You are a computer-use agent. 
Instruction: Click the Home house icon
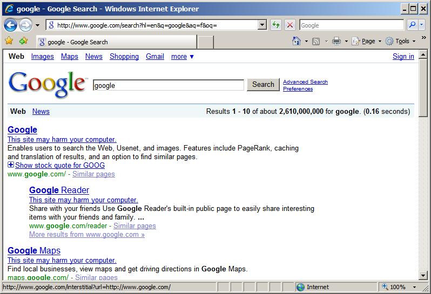point(297,41)
